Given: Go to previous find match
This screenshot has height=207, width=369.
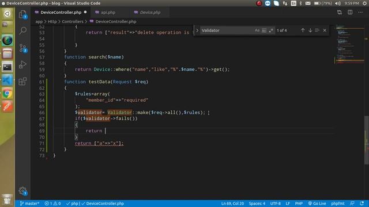Looking at the screenshot, I should click(x=303, y=30).
